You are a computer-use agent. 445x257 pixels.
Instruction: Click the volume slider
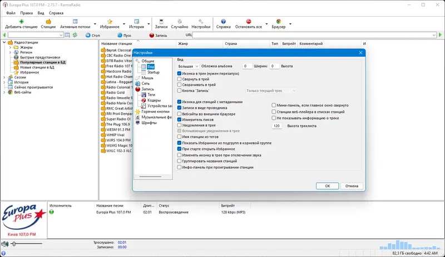pyautogui.click(x=26, y=244)
